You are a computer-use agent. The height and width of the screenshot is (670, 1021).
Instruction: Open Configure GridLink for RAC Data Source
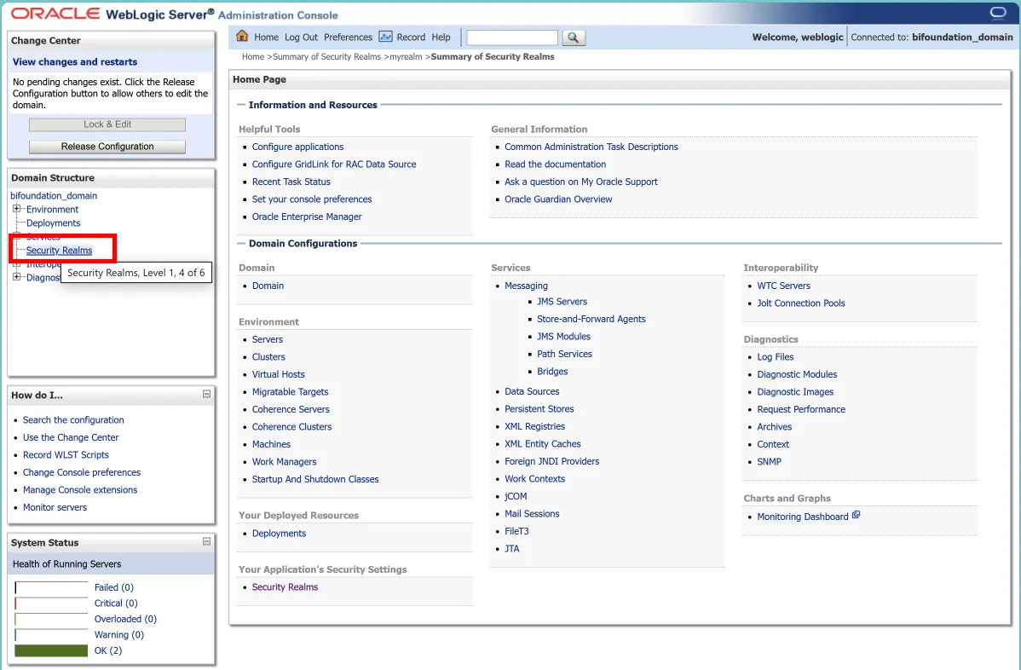click(334, 164)
